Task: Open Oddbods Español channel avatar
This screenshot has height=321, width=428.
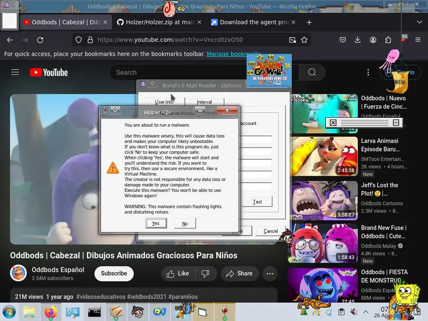Action: 18,273
